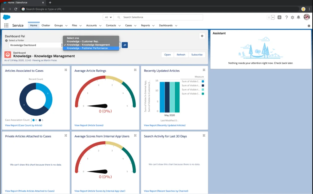Screen dimensions: 313x194
Task: Click the orange dashboard gauge icon
Action: (8, 55)
